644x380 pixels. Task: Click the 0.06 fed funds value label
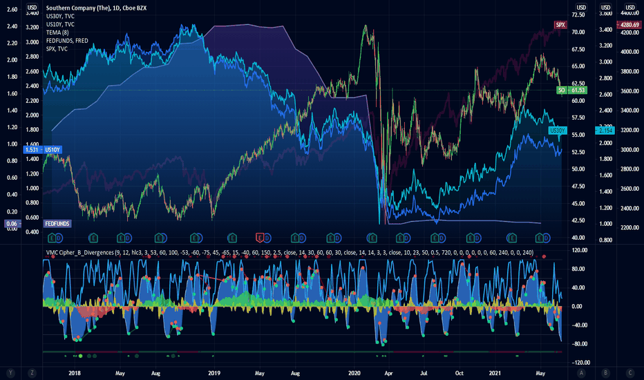[x=12, y=223]
